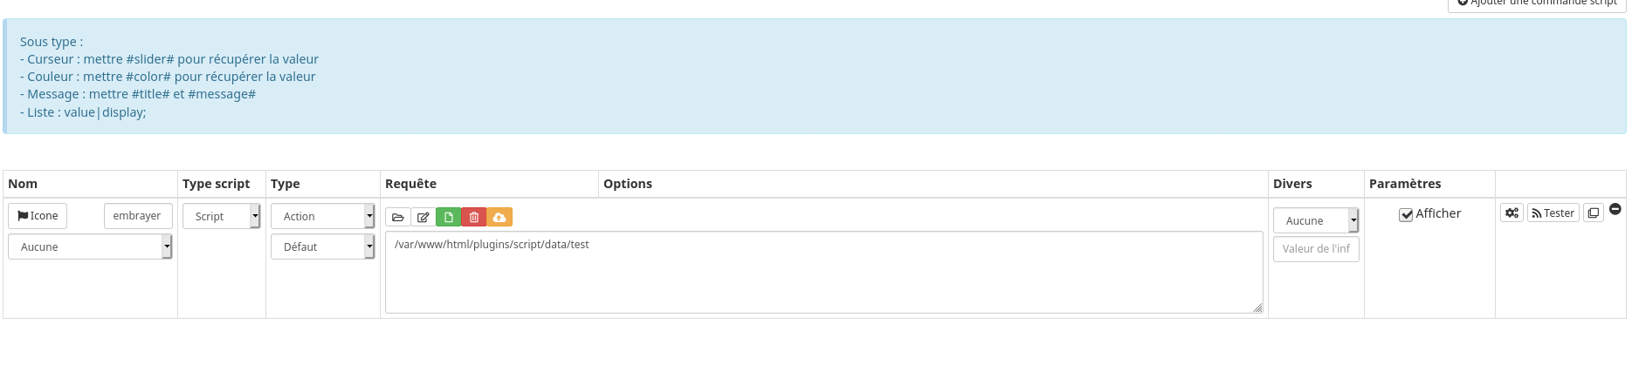Click the orange cloud upload icon
Screen dimensions: 1632x378
pyautogui.click(x=499, y=217)
